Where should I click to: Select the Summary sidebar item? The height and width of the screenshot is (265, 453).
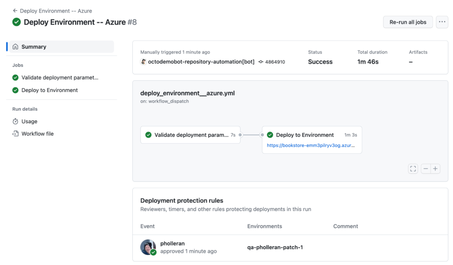coord(34,46)
